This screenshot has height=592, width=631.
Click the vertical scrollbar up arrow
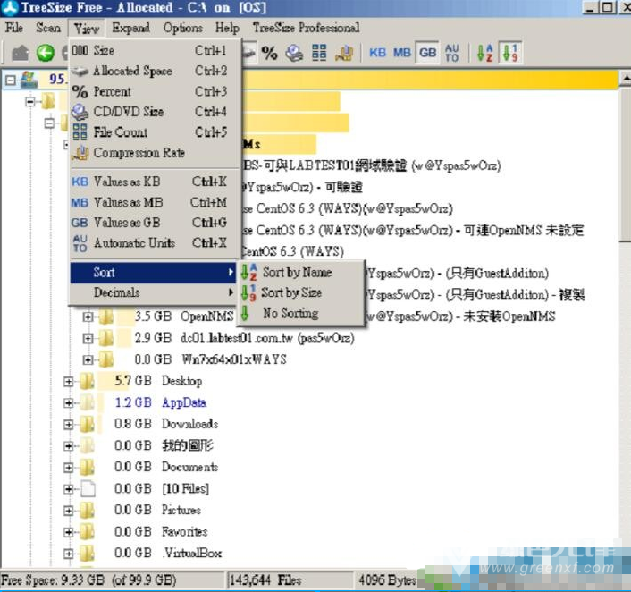[x=625, y=78]
